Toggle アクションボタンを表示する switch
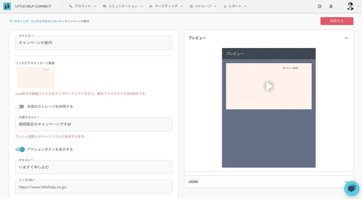 [20, 149]
